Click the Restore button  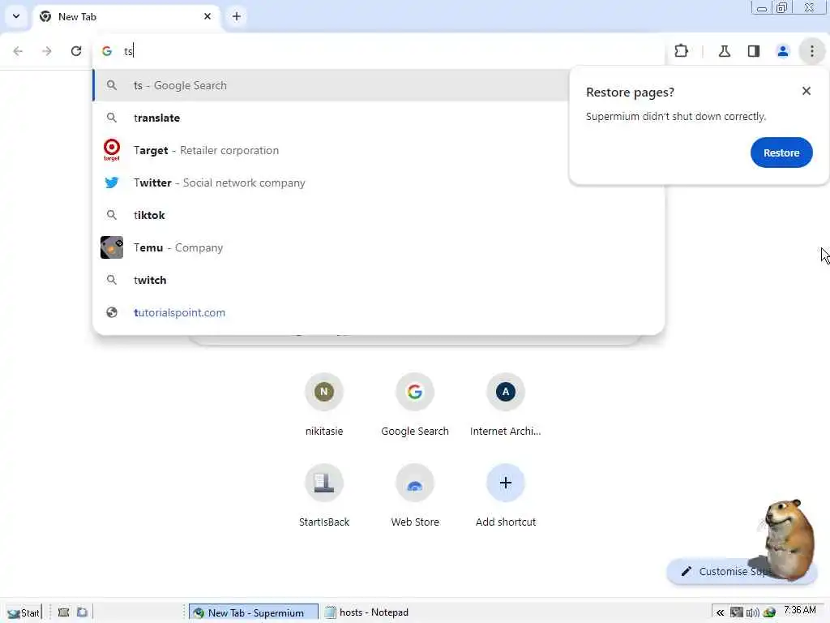781,153
